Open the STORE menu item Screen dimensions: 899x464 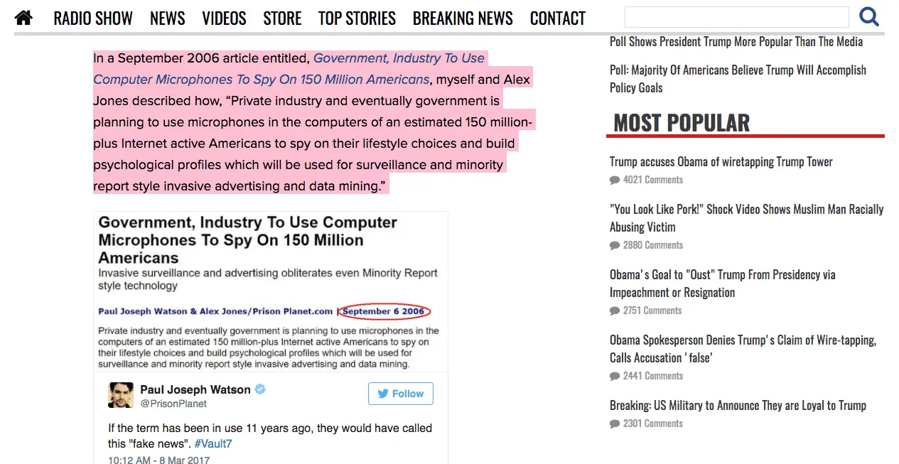click(282, 18)
